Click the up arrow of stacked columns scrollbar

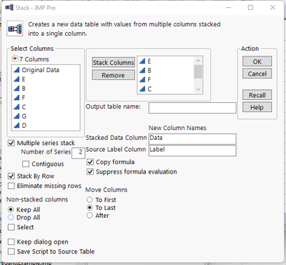click(198, 61)
